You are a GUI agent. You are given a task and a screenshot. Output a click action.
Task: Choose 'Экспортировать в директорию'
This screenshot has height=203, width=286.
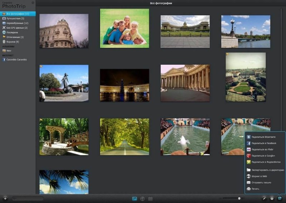click(265, 170)
